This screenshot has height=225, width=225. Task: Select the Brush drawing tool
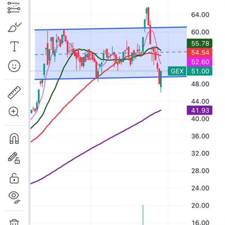coord(14,27)
